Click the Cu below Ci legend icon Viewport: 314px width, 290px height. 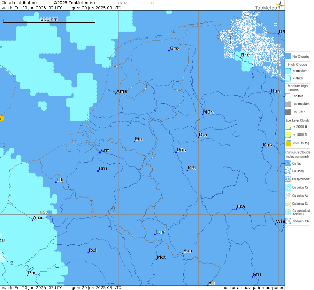click(x=288, y=187)
